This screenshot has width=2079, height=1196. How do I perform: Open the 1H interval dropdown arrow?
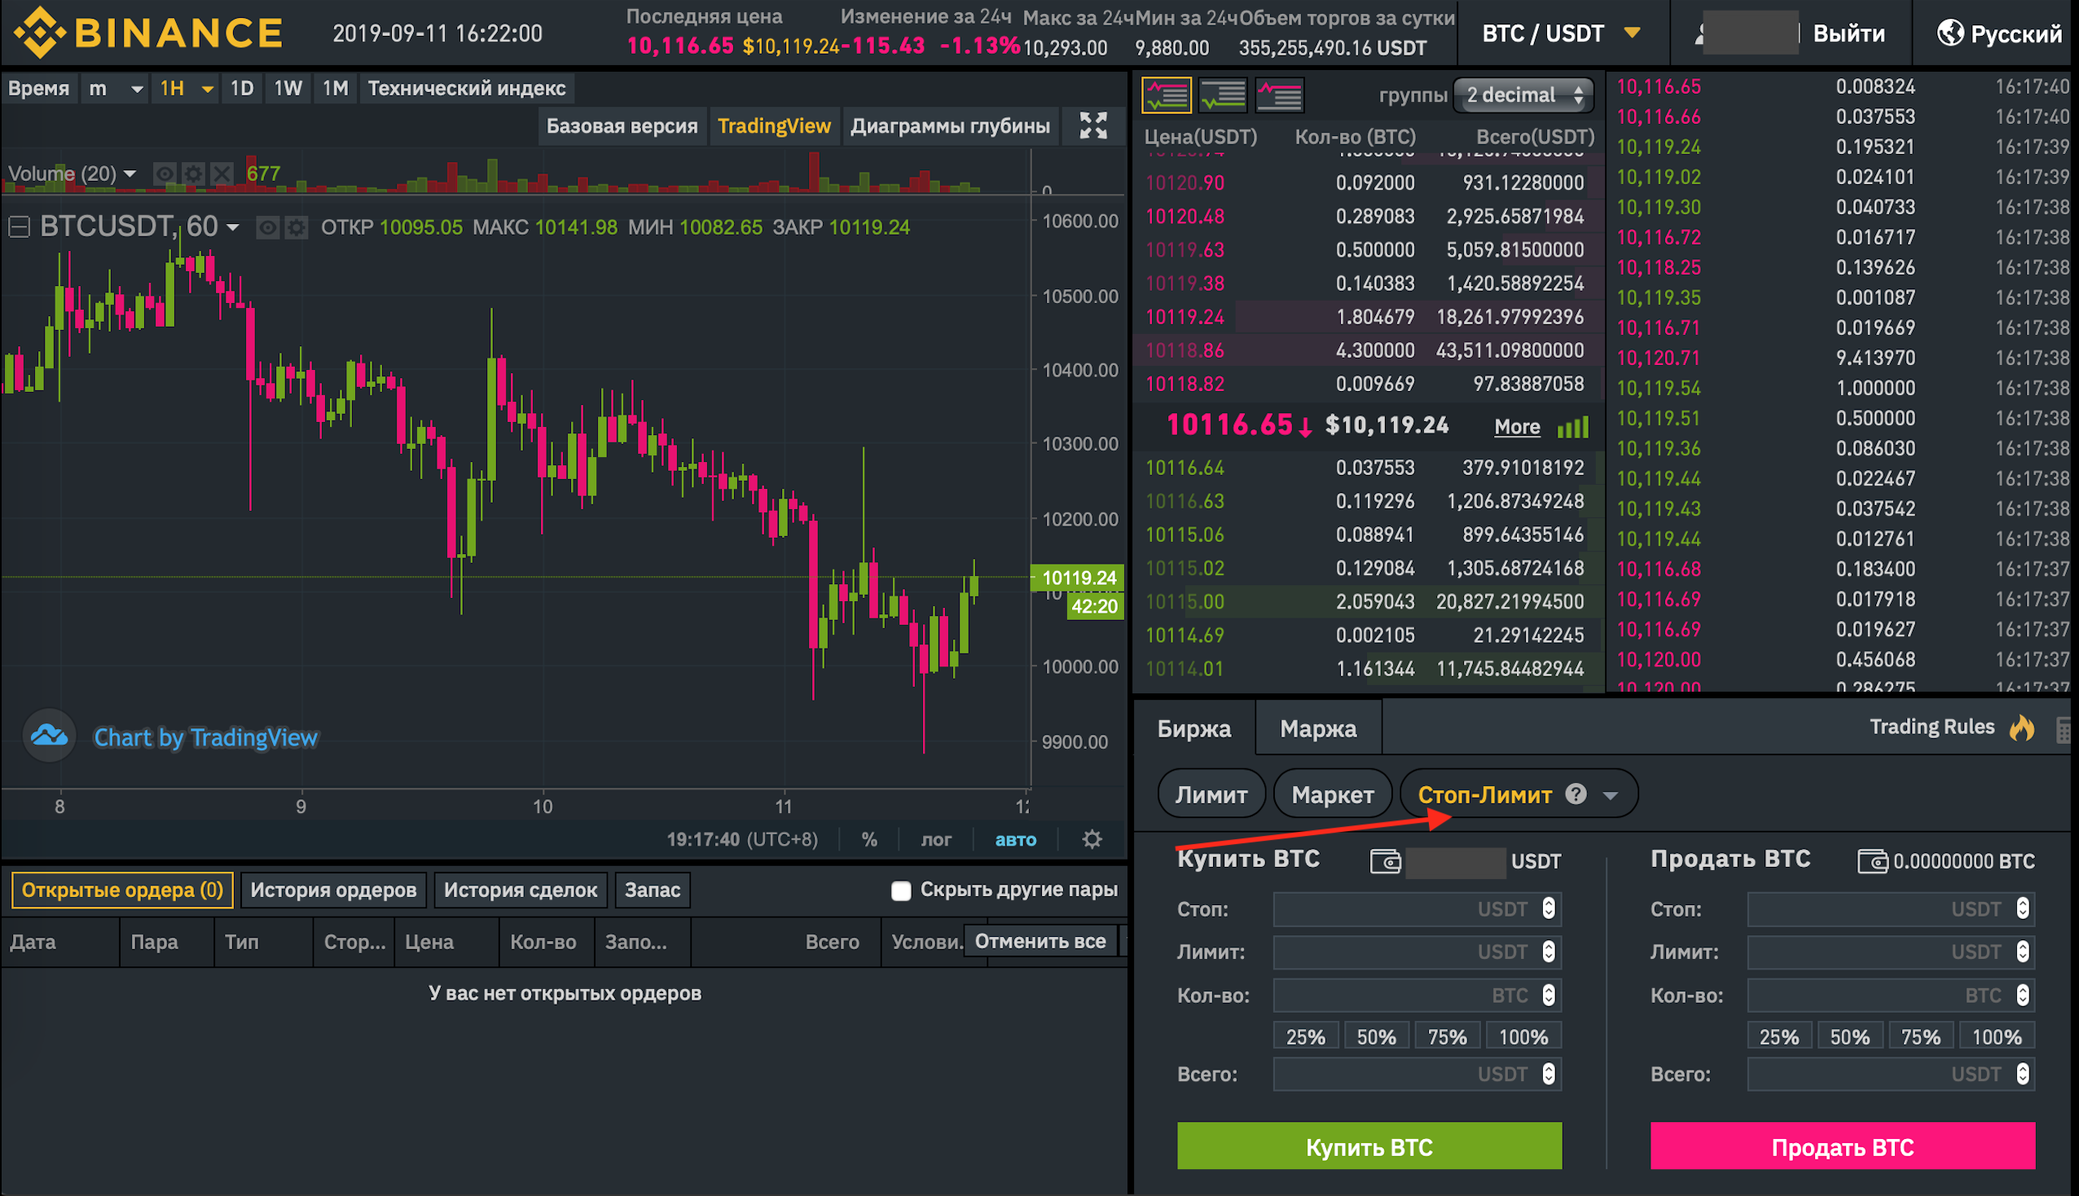[x=207, y=88]
